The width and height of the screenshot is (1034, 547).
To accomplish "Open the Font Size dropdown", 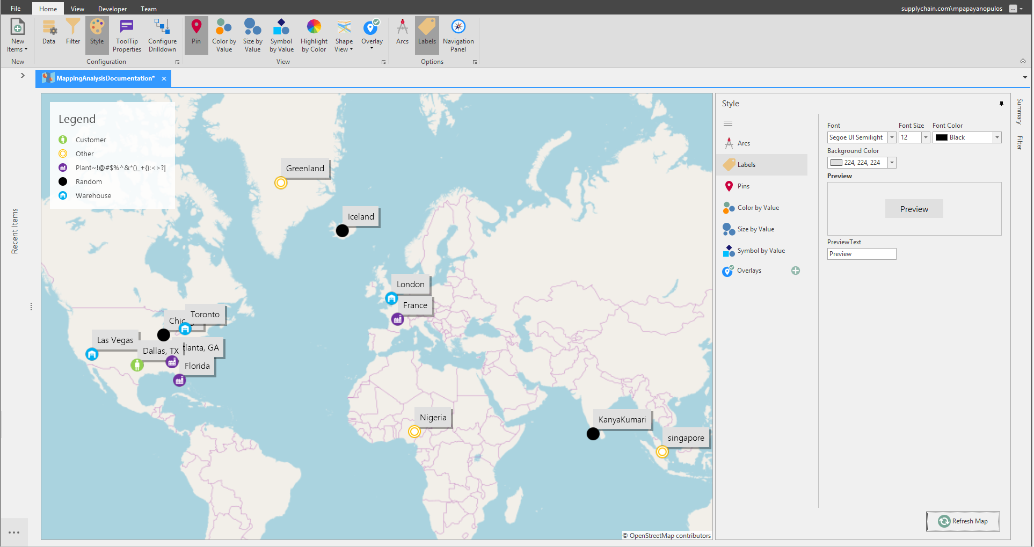I will (x=926, y=137).
